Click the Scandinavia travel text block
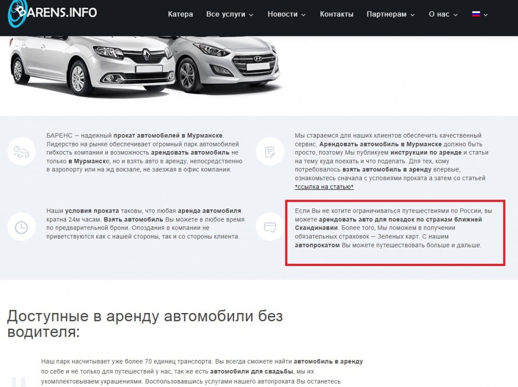518x387 pixels. [x=393, y=228]
